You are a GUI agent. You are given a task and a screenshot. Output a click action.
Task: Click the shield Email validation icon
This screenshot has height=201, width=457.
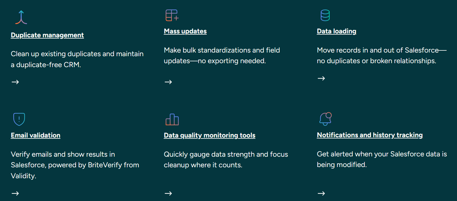point(19,119)
